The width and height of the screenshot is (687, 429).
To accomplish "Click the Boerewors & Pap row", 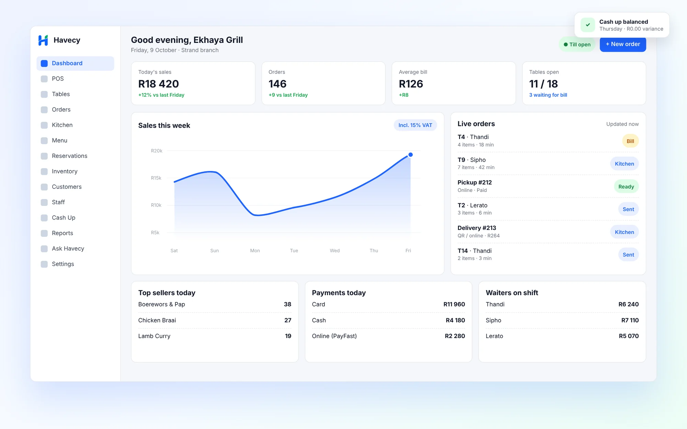I will coord(215,304).
